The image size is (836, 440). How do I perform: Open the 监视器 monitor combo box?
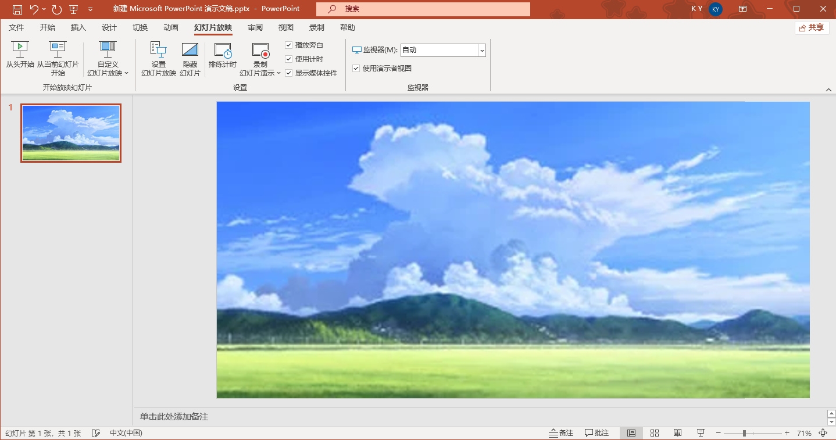[x=443, y=51]
